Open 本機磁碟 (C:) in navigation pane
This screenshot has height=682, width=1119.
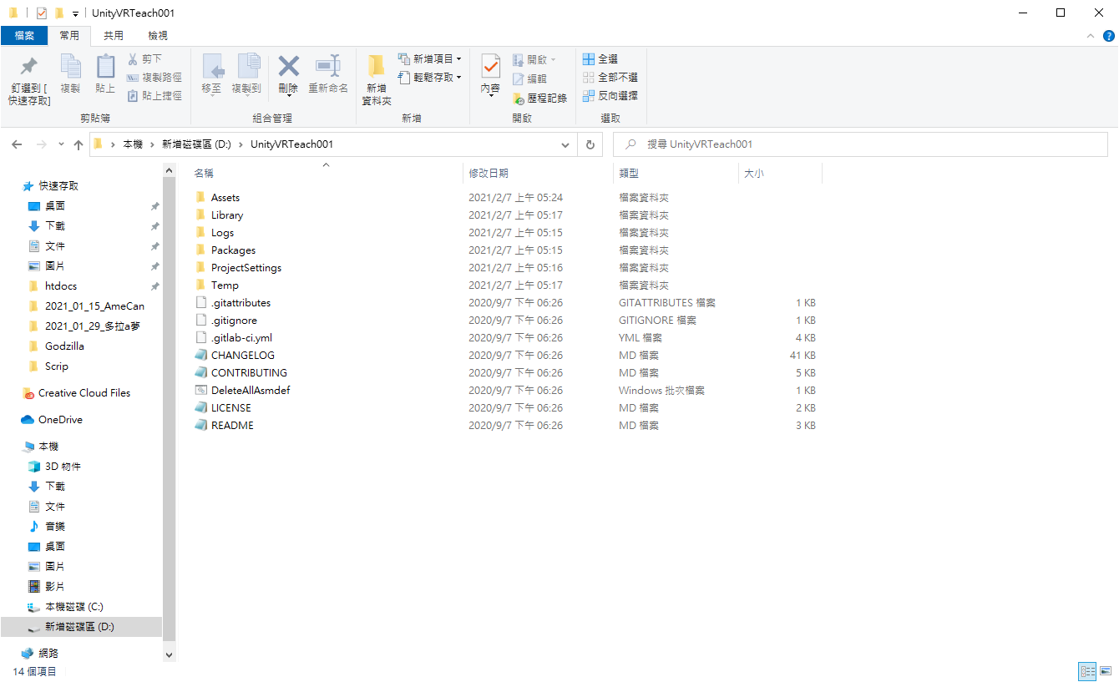pos(74,607)
